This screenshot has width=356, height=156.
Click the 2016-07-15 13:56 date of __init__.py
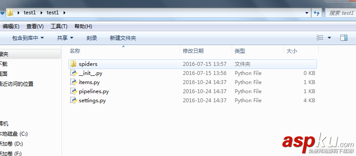click(x=204, y=73)
